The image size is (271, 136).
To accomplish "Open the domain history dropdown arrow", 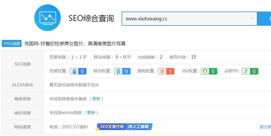I will [252, 18].
